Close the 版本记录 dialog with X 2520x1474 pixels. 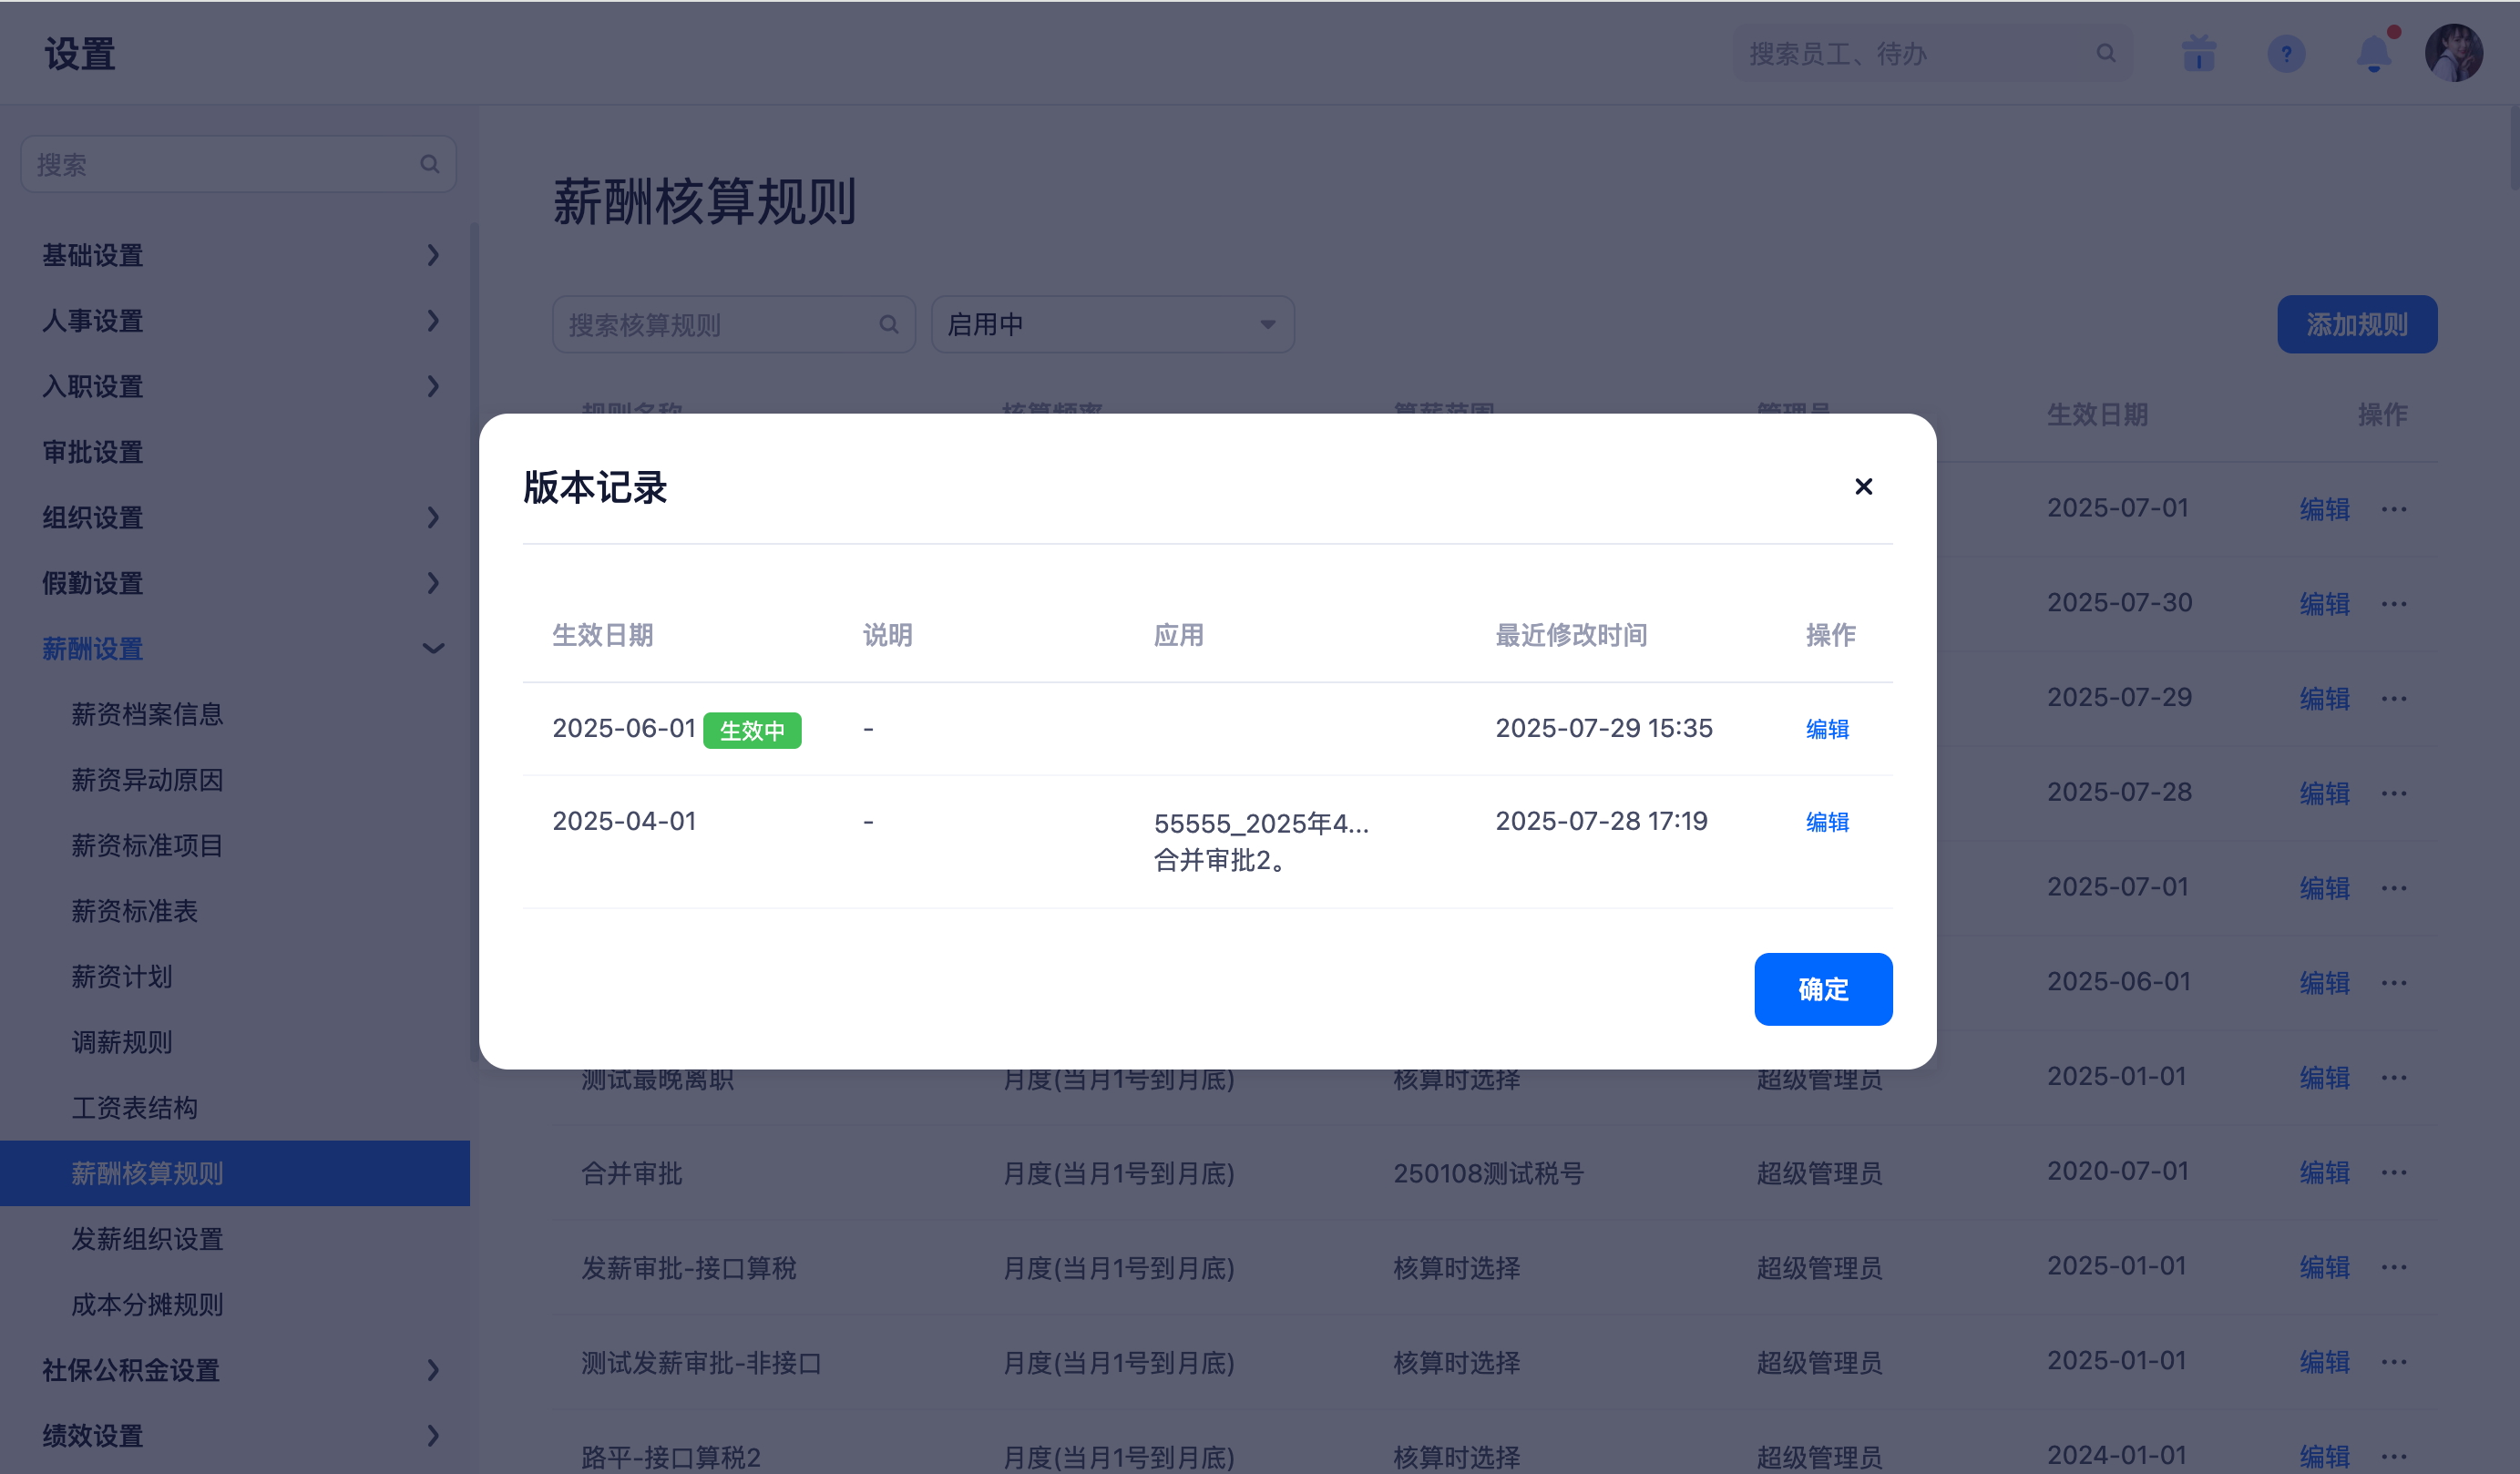(x=1863, y=487)
